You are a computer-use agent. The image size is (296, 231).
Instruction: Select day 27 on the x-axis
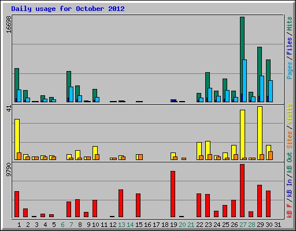click(243, 225)
